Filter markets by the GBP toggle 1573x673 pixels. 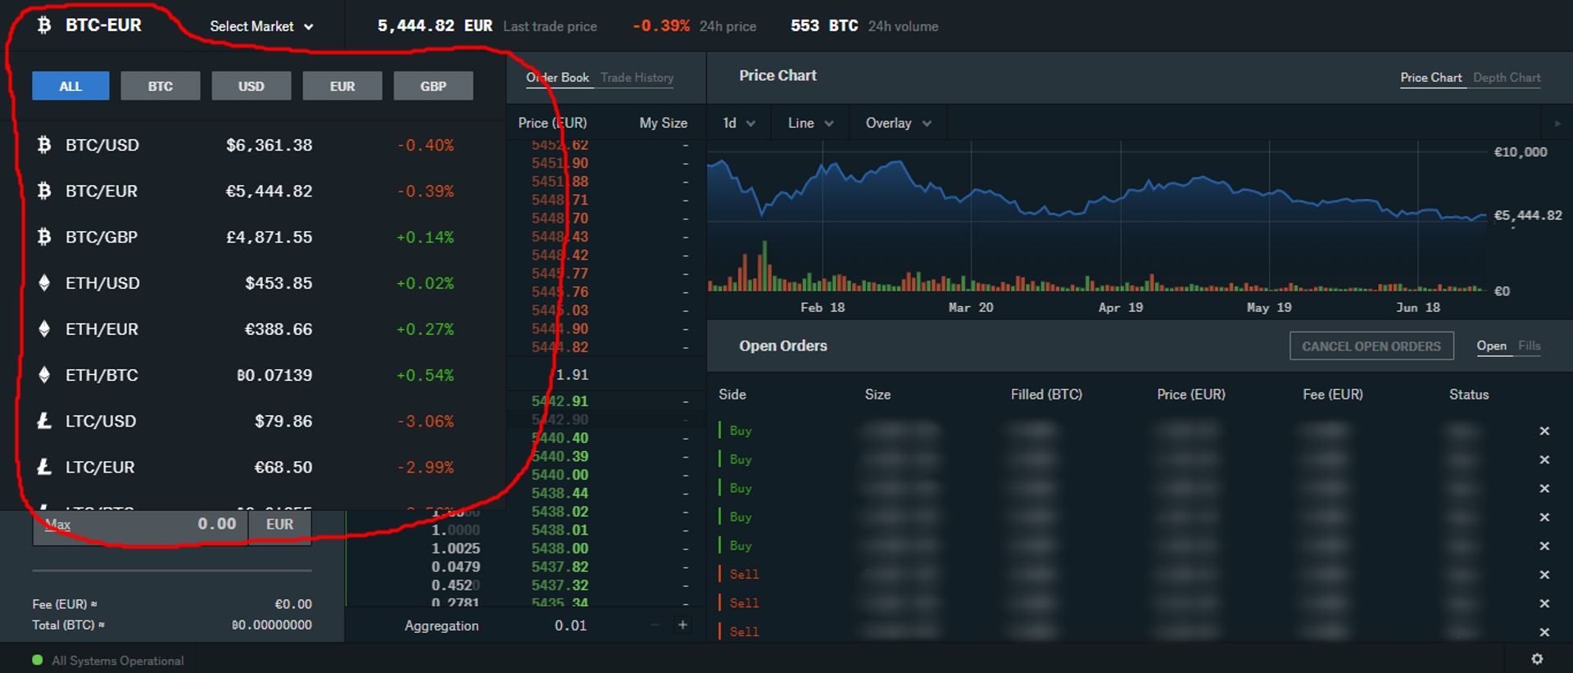click(x=433, y=86)
